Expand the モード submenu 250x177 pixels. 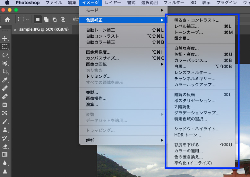tap(124, 10)
